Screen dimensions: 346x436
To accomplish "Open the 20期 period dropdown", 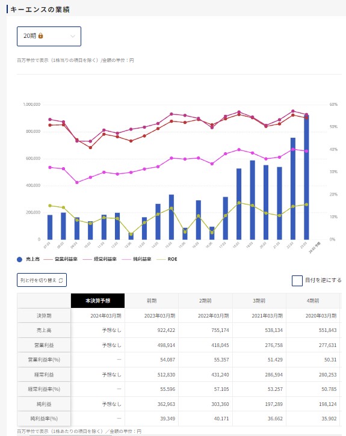I will tap(49, 36).
